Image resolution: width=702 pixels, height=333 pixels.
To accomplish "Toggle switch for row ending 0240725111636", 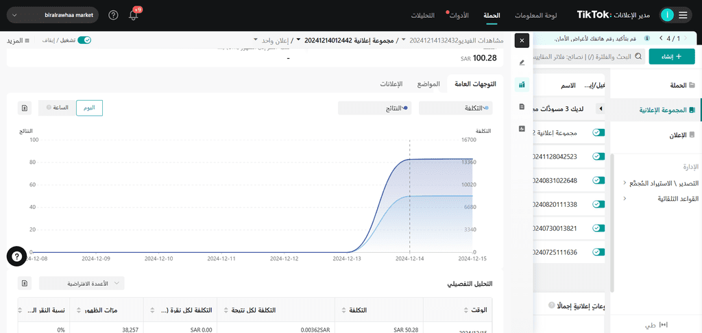I will click(598, 252).
